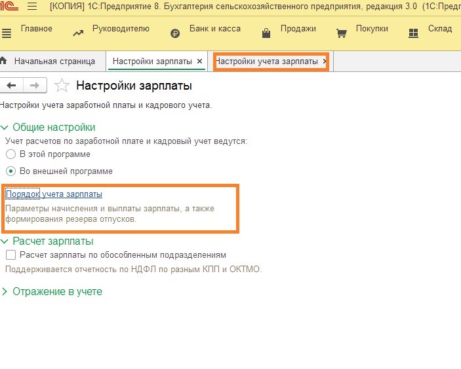Select the Во внешней программе radio option
Viewport: 461px width, 369px height.
10,171
